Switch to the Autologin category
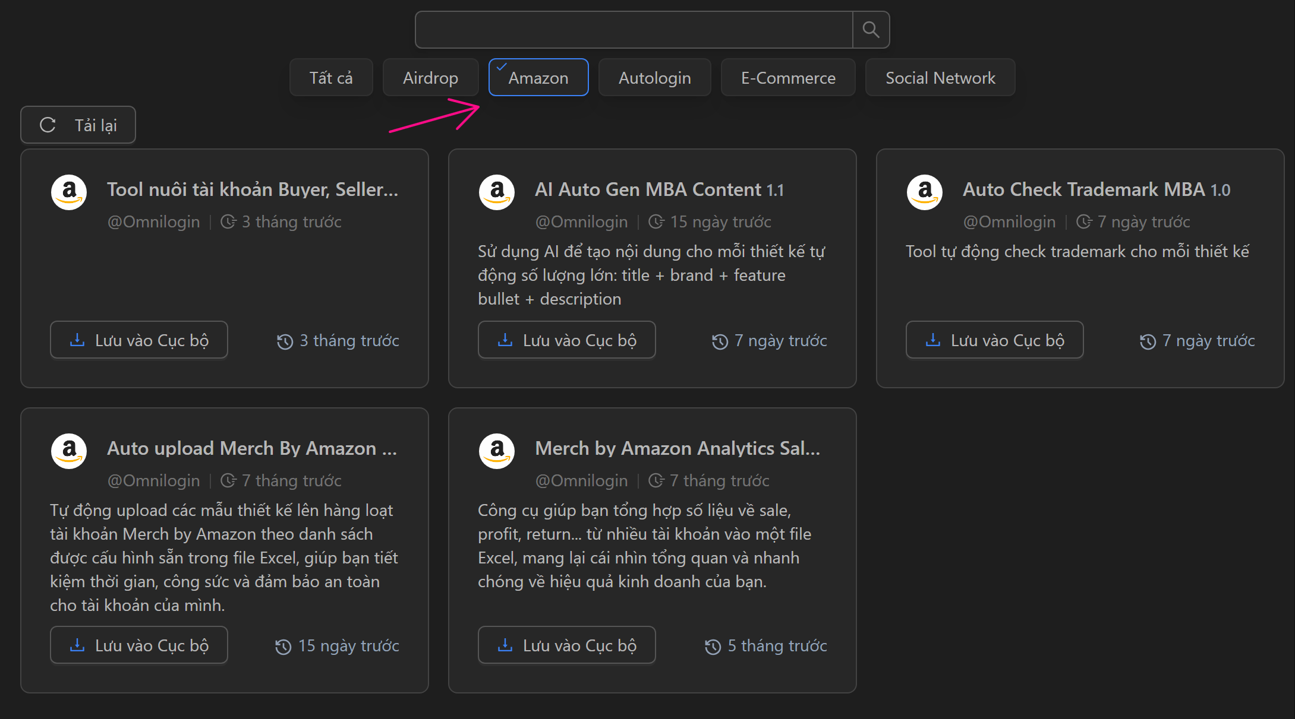Screen dimensions: 1295x719 click(654, 78)
